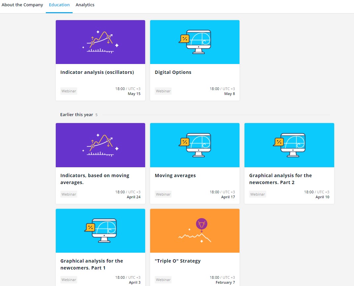The width and height of the screenshot is (354, 286).
Task: Click the count 5 beside Earlier this year
Action: 96,115
